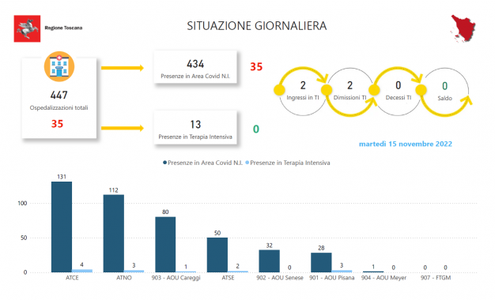Click the ATNO axis label

[x=123, y=278]
